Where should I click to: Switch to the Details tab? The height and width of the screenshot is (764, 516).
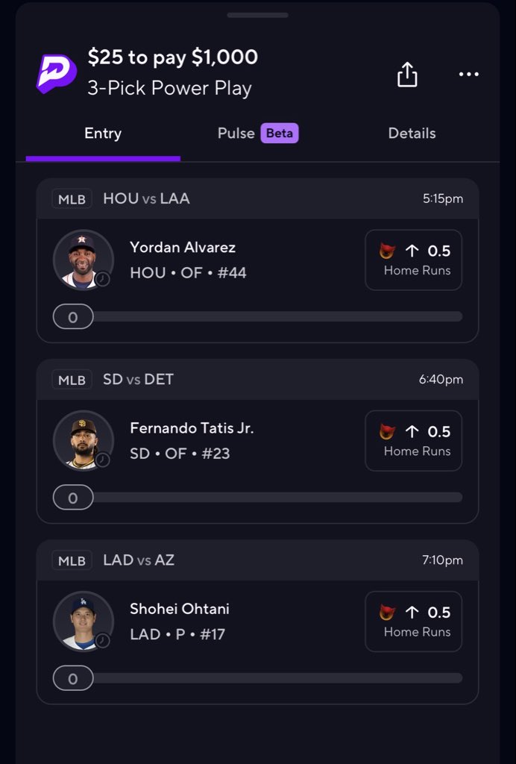[412, 134]
